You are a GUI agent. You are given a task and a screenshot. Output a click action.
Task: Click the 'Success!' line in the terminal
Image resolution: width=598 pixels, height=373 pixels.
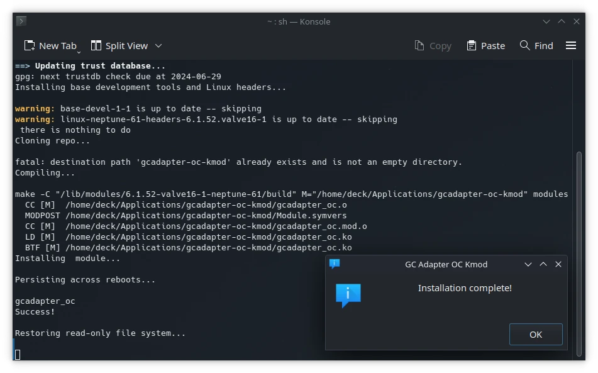35,312
